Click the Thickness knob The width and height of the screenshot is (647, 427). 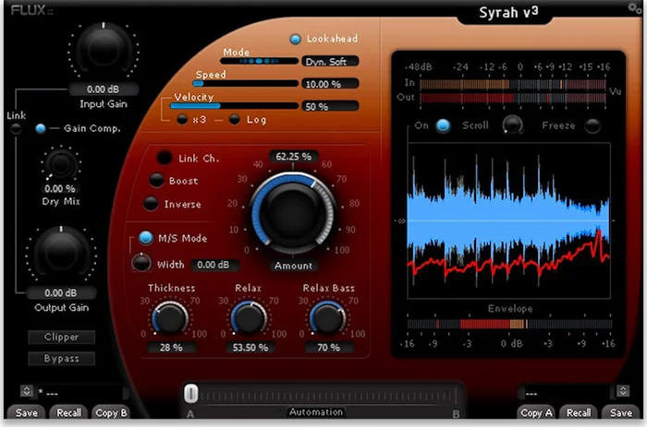pos(170,318)
